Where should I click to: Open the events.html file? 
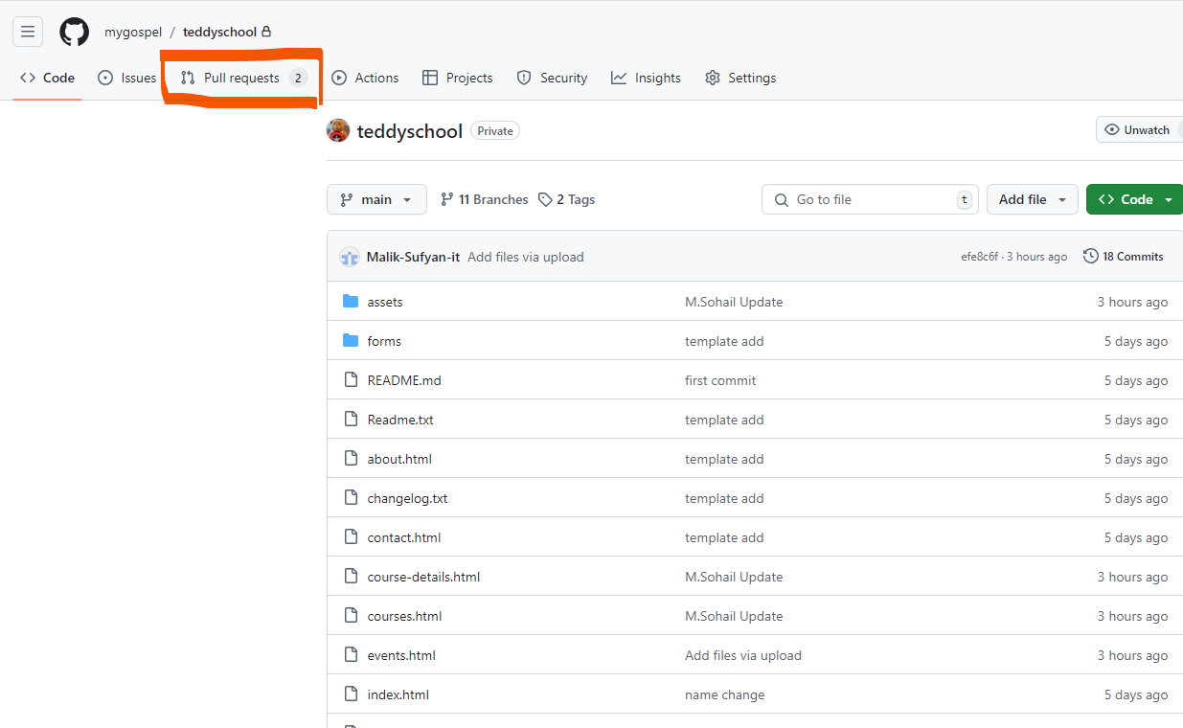401,655
